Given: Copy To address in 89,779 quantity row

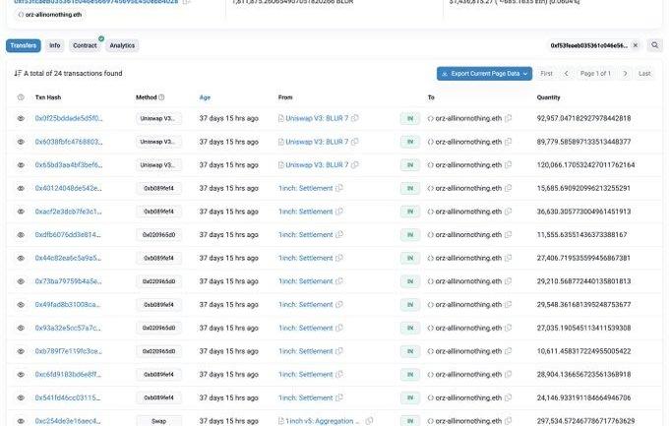Looking at the screenshot, I should click(x=509, y=142).
